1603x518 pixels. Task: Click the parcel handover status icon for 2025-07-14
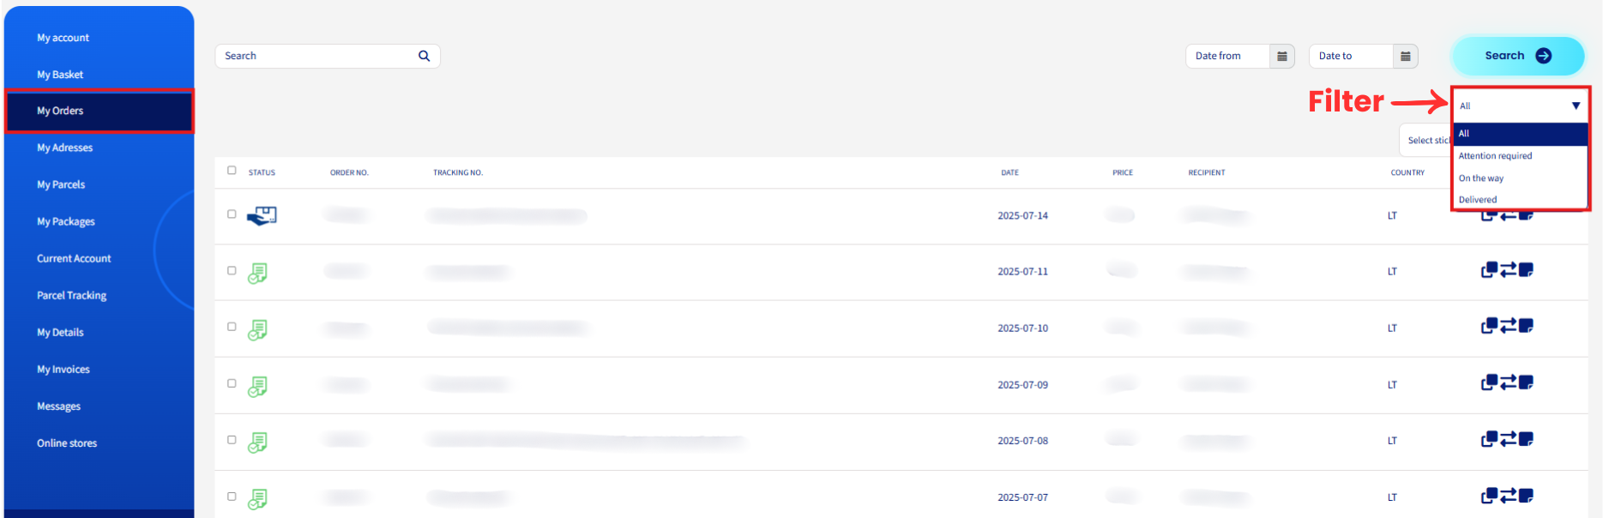262,216
